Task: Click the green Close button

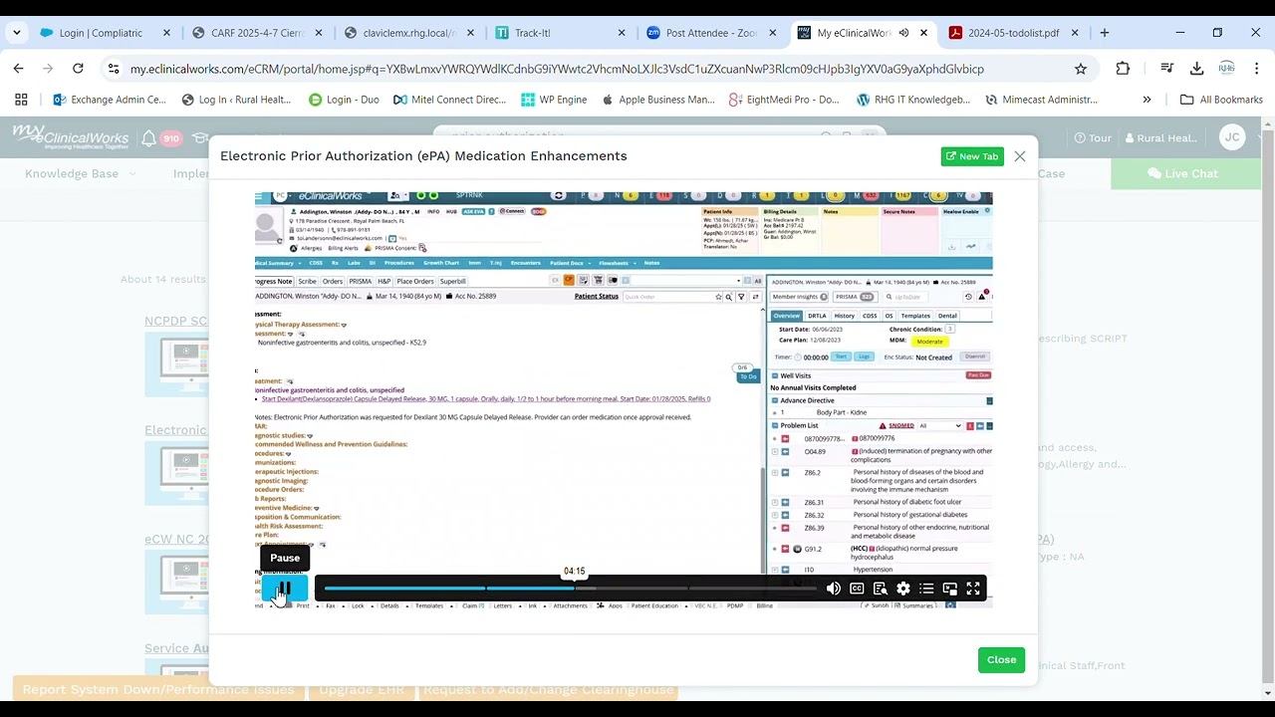Action: (x=1001, y=660)
